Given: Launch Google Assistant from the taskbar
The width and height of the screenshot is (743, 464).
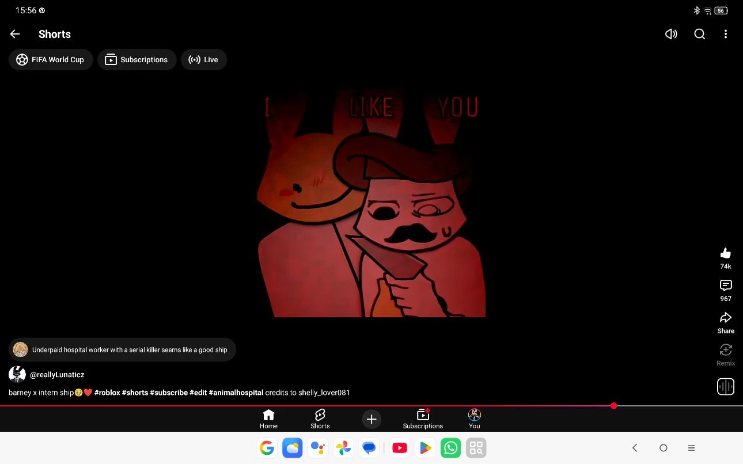Looking at the screenshot, I should 318,448.
